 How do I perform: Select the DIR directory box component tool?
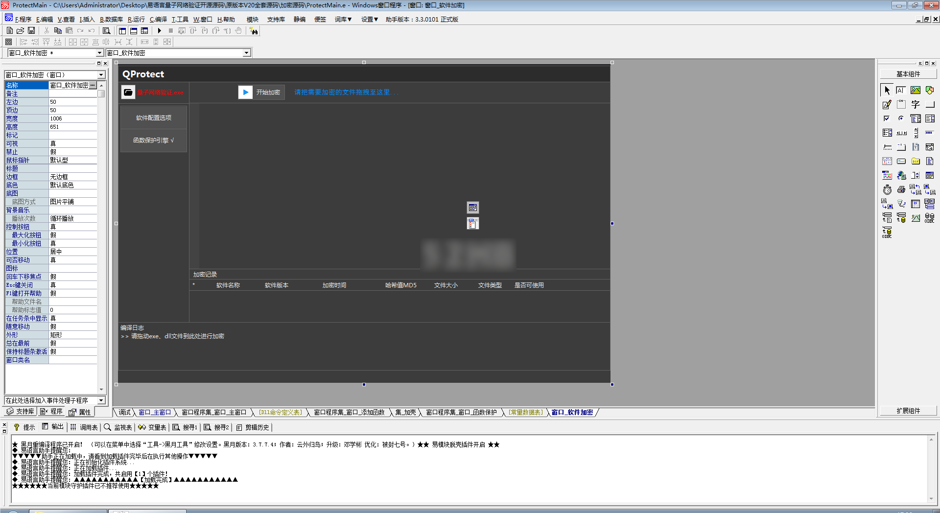tap(916, 161)
